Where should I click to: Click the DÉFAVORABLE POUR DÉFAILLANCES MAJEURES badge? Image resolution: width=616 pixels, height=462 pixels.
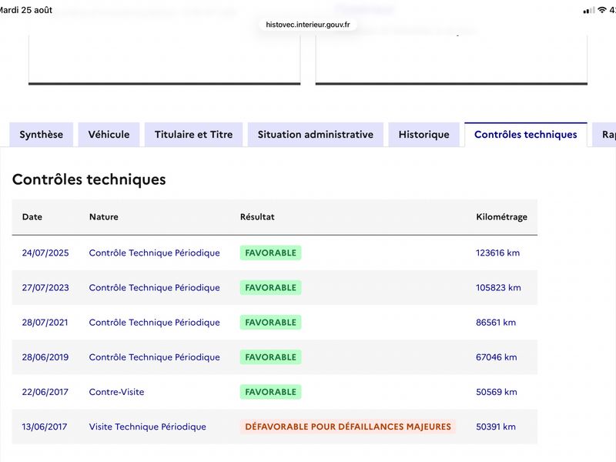[x=348, y=427]
